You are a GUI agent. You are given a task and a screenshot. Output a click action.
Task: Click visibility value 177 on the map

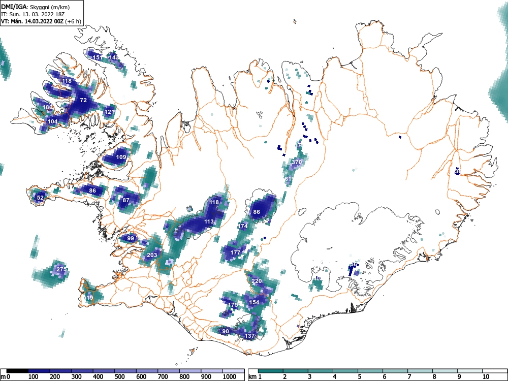click(x=235, y=252)
